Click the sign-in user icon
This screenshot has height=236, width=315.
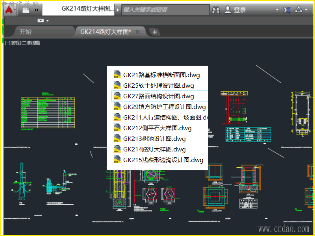pos(228,9)
